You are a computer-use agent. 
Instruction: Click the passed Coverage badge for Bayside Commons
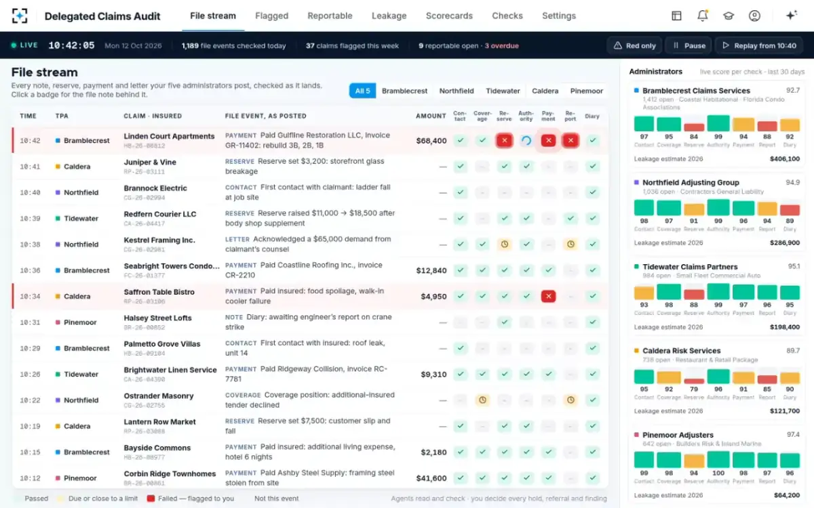coord(482,452)
